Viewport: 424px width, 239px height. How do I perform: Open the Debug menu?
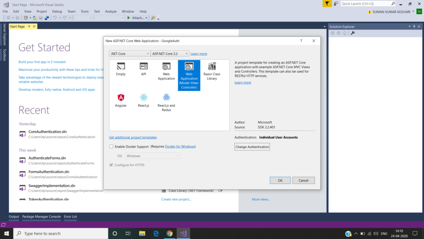pos(57,11)
